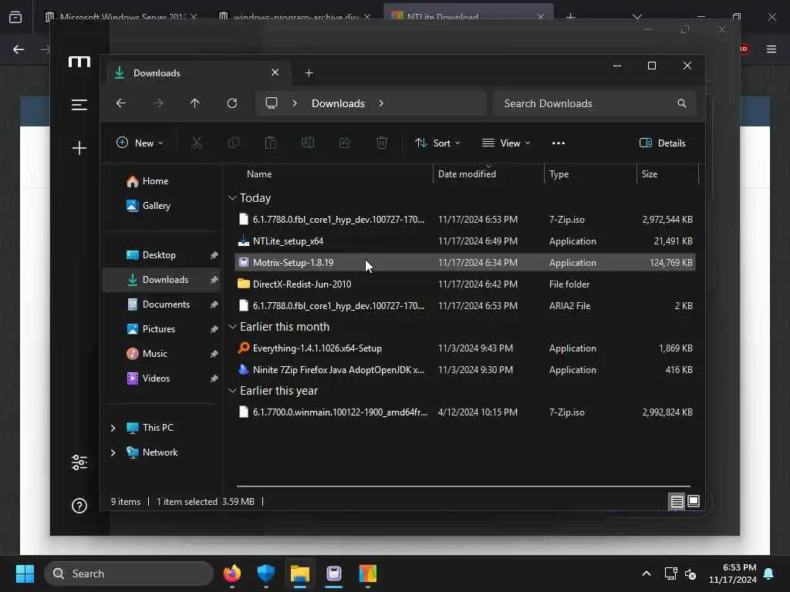Click the Share toolbar icon
The width and height of the screenshot is (790, 592).
click(345, 143)
